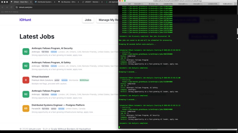Image resolution: width=238 pixels, height=133 pixels.
Task: Click remote tag on Virtual Assistant job
Action: pyautogui.click(x=64, y=80)
